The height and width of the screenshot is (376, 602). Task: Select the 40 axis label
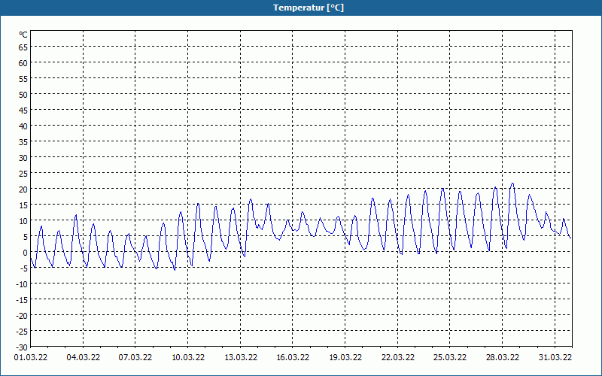coord(23,126)
